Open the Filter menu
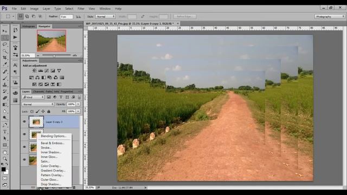 [81, 9]
